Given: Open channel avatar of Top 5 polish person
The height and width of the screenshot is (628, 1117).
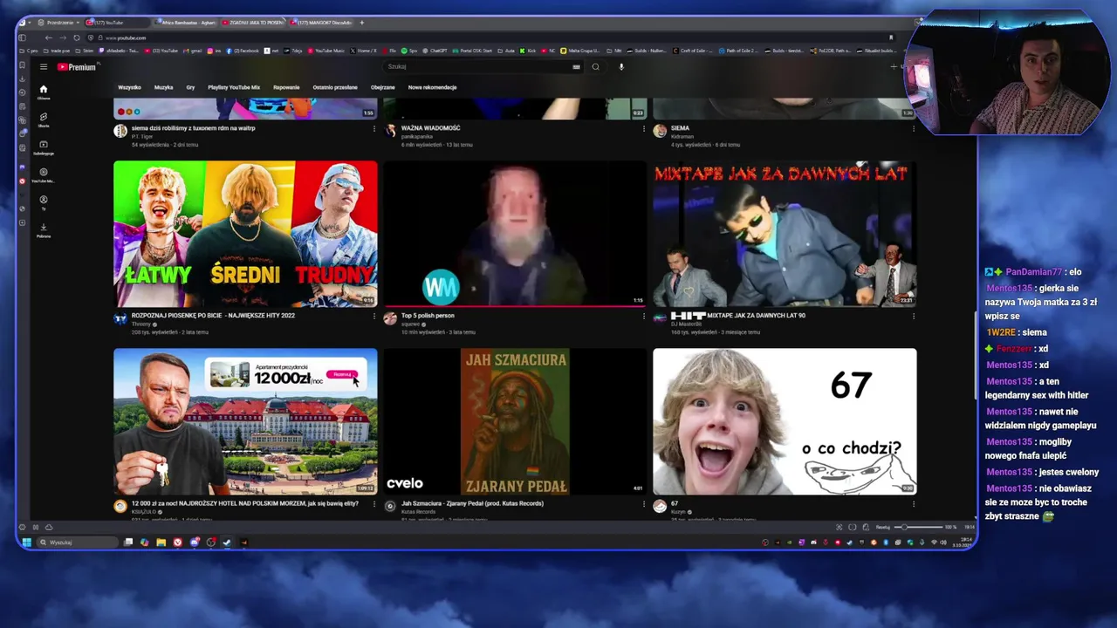Looking at the screenshot, I should pyautogui.click(x=390, y=318).
